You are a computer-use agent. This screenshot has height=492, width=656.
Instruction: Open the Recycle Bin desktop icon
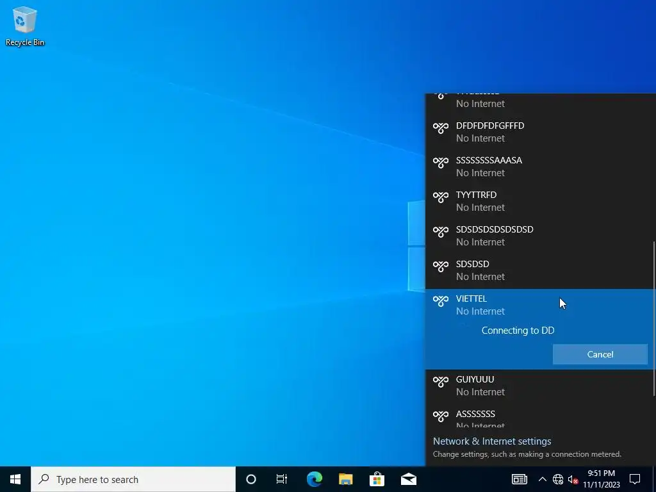coord(25,27)
